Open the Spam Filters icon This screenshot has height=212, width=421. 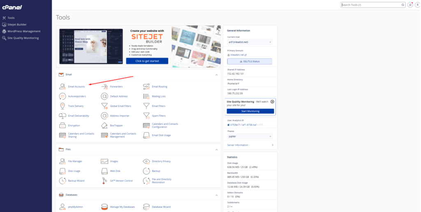[x=146, y=116]
